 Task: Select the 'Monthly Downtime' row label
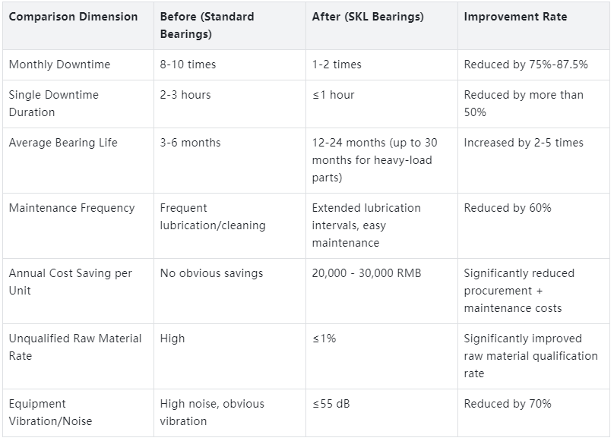(59, 65)
